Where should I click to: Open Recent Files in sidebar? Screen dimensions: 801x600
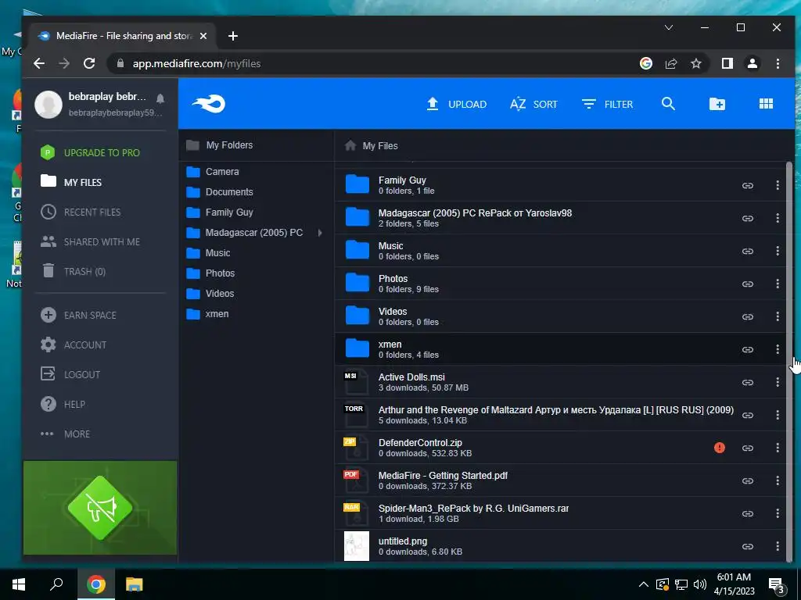pos(81,212)
